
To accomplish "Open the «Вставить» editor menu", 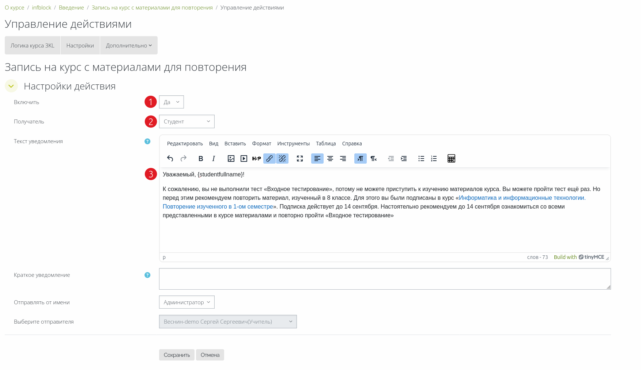I will coord(235,144).
